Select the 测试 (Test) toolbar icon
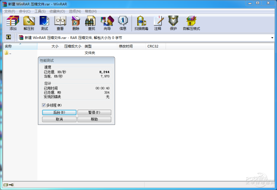 (x=44, y=22)
